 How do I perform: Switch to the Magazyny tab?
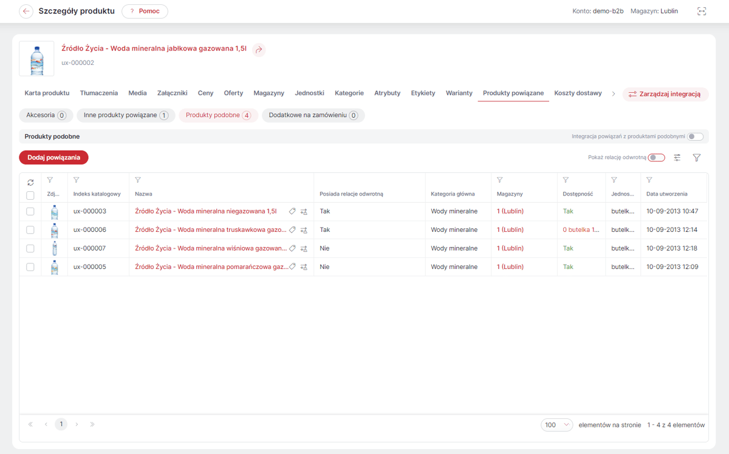pos(269,93)
